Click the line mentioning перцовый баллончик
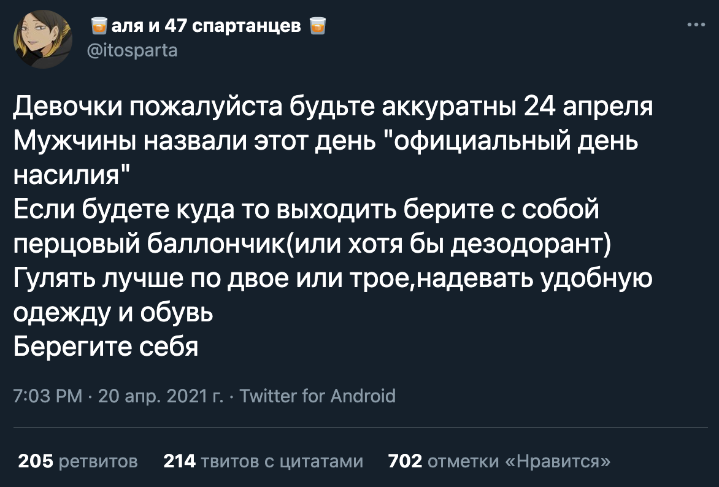This screenshot has height=487, width=719. (312, 245)
